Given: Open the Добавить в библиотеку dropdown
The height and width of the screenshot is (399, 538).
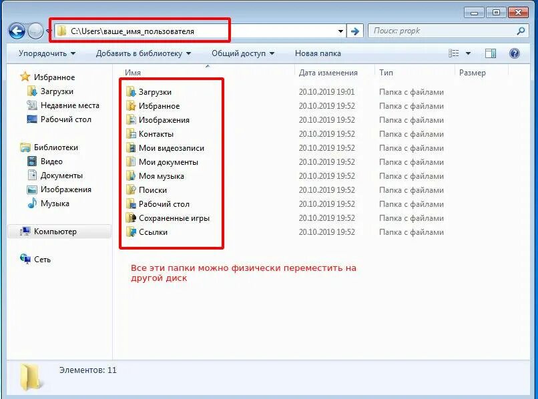Looking at the screenshot, I should (x=144, y=53).
